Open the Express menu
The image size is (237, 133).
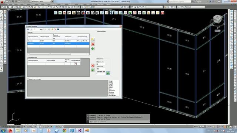(x=108, y=4)
